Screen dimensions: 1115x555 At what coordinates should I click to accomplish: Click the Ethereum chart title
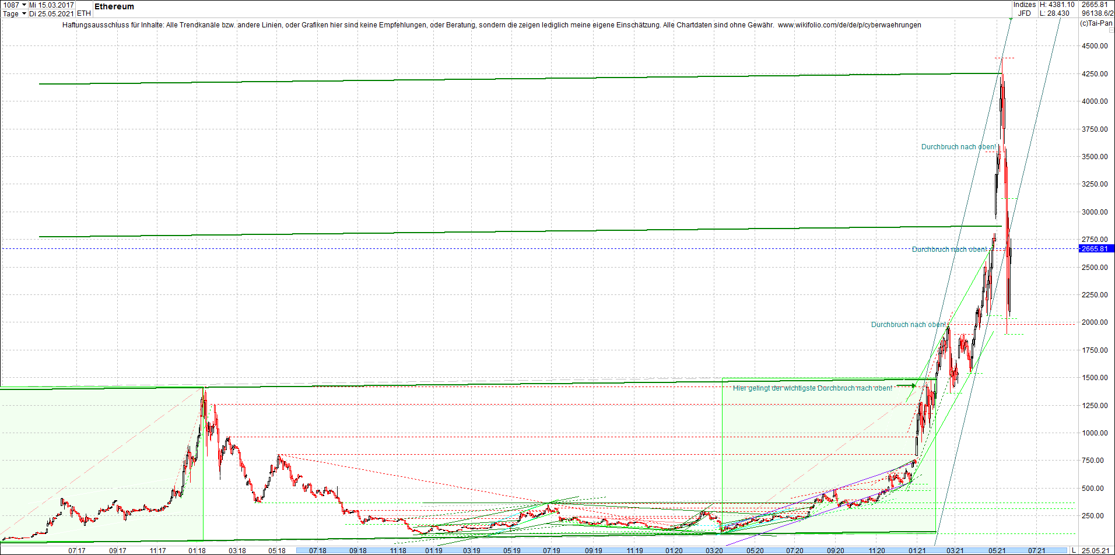point(114,6)
